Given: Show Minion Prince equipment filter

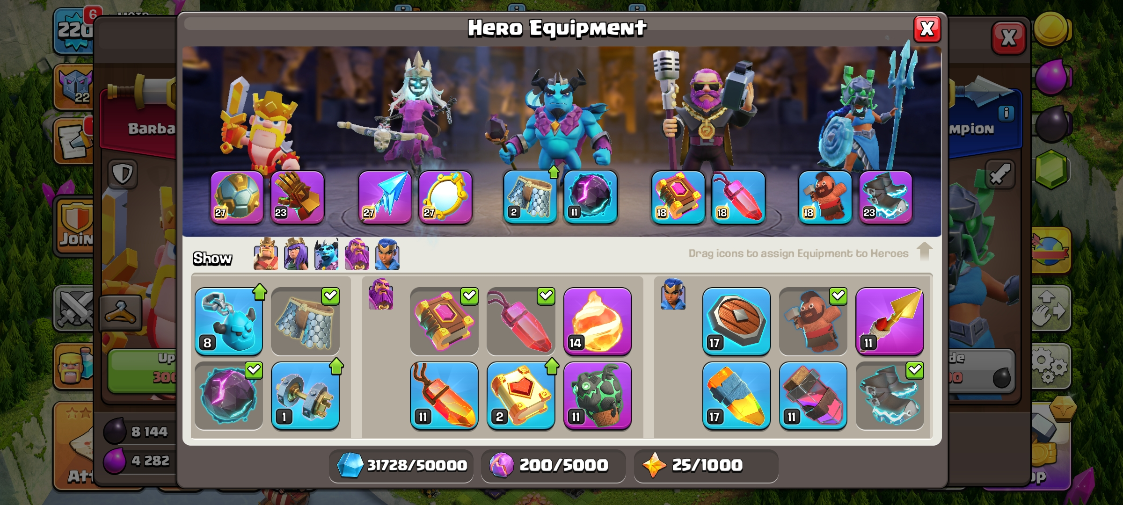Looking at the screenshot, I should [x=327, y=254].
